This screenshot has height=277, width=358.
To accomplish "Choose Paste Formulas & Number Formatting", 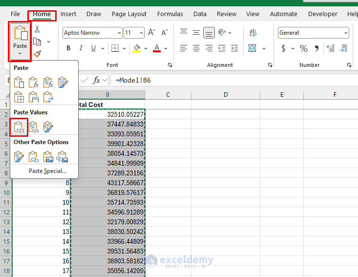I will [x=48, y=83].
